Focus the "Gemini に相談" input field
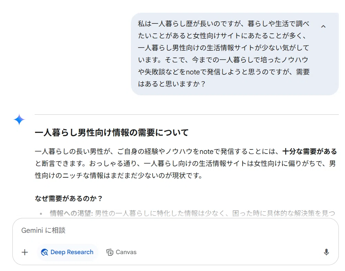Screen dimensions: 345x271 [x=175, y=230]
